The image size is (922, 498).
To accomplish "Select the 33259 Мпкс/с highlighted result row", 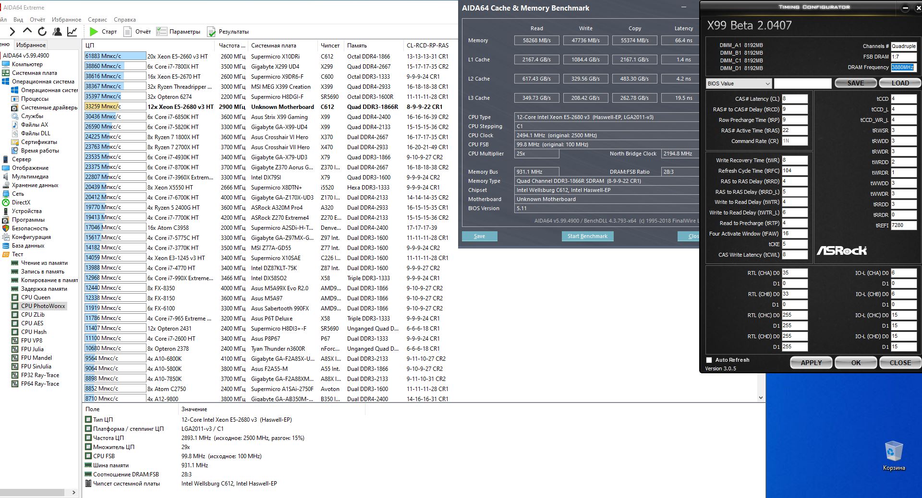I will point(267,107).
